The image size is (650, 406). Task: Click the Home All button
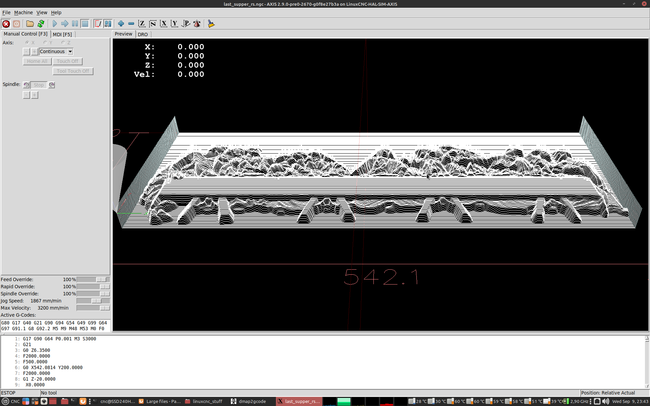pyautogui.click(x=37, y=61)
